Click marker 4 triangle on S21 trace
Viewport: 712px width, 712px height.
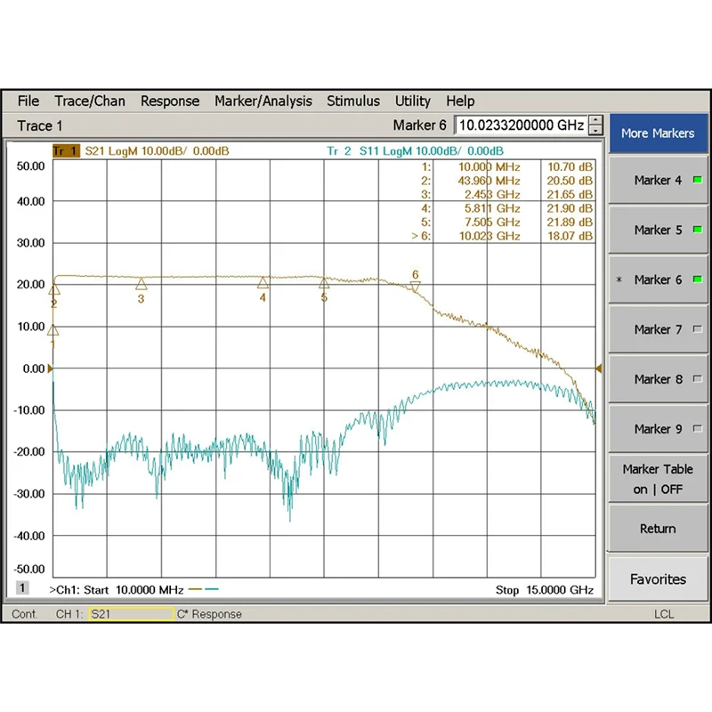click(263, 283)
